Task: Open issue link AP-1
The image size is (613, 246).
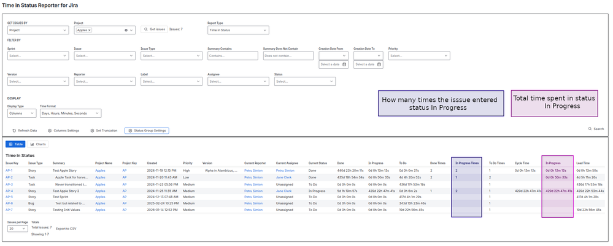Action: (x=9, y=171)
